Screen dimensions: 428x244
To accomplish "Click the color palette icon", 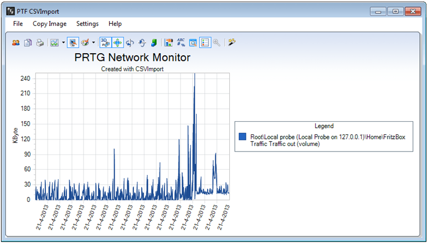I will point(85,43).
